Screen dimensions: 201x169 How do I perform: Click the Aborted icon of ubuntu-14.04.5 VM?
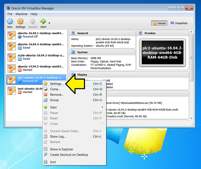[20, 70]
